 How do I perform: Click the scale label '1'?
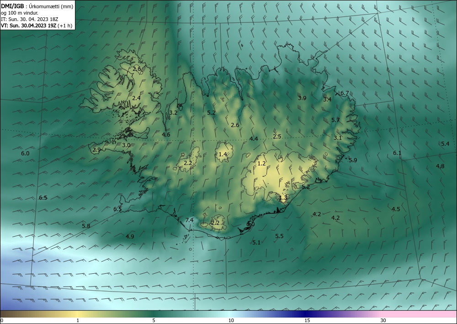(78, 320)
